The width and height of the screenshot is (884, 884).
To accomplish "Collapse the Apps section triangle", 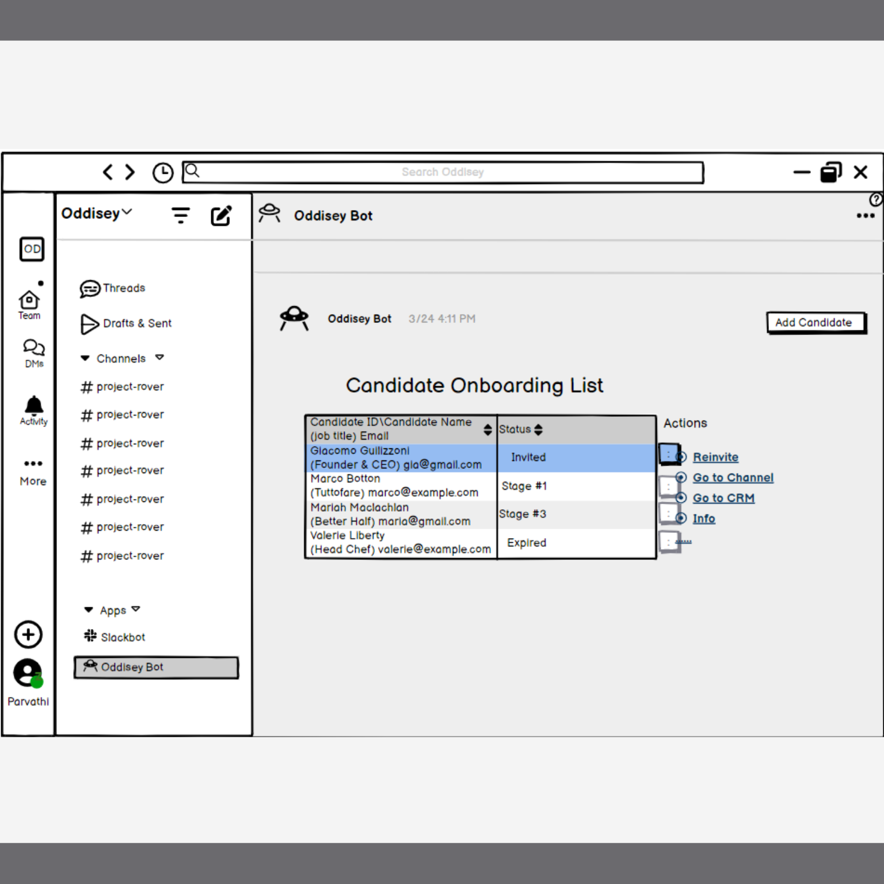I will point(89,609).
